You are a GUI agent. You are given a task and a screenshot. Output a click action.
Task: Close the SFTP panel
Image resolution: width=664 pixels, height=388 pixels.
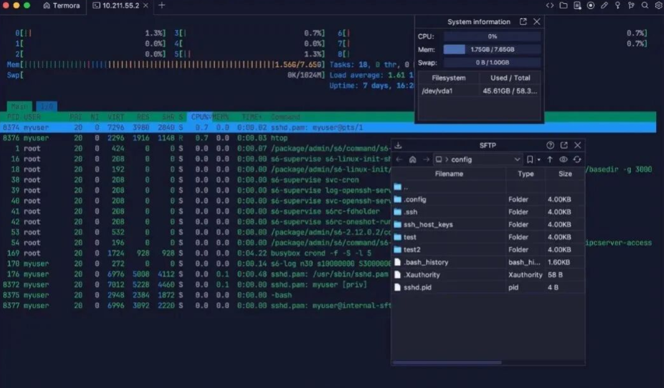pos(578,145)
